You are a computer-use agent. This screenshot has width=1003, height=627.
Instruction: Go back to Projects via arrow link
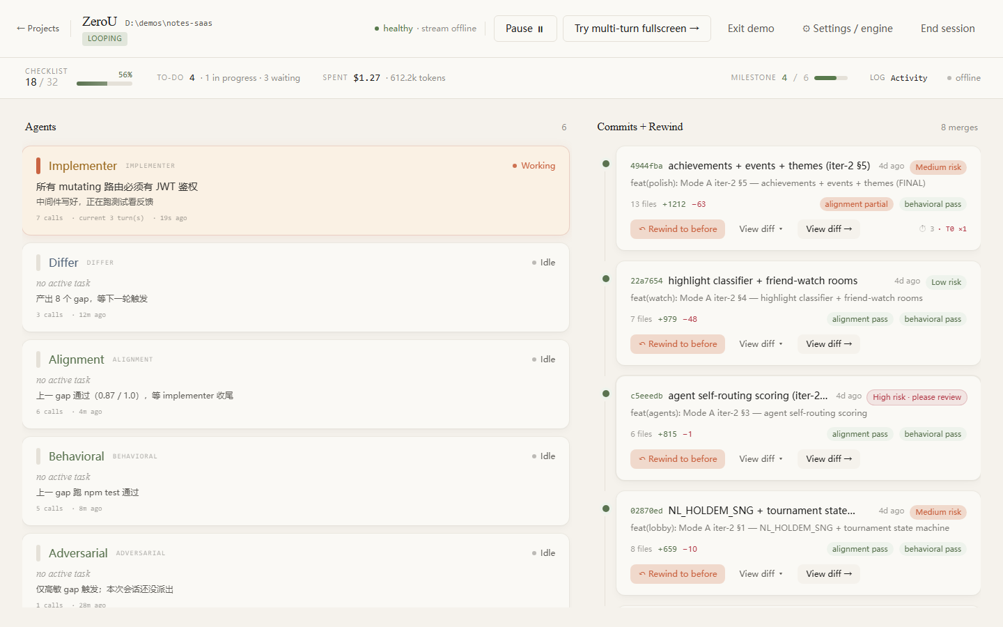click(38, 29)
